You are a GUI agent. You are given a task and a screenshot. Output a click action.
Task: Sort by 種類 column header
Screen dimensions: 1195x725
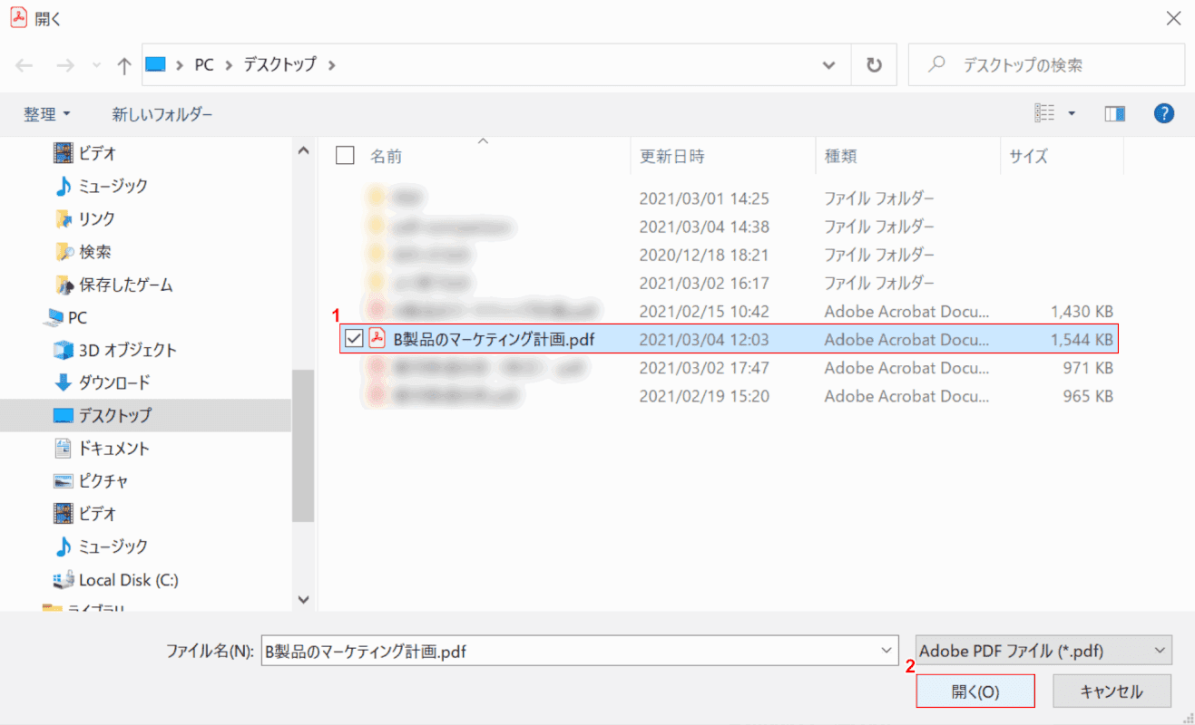[x=840, y=156]
